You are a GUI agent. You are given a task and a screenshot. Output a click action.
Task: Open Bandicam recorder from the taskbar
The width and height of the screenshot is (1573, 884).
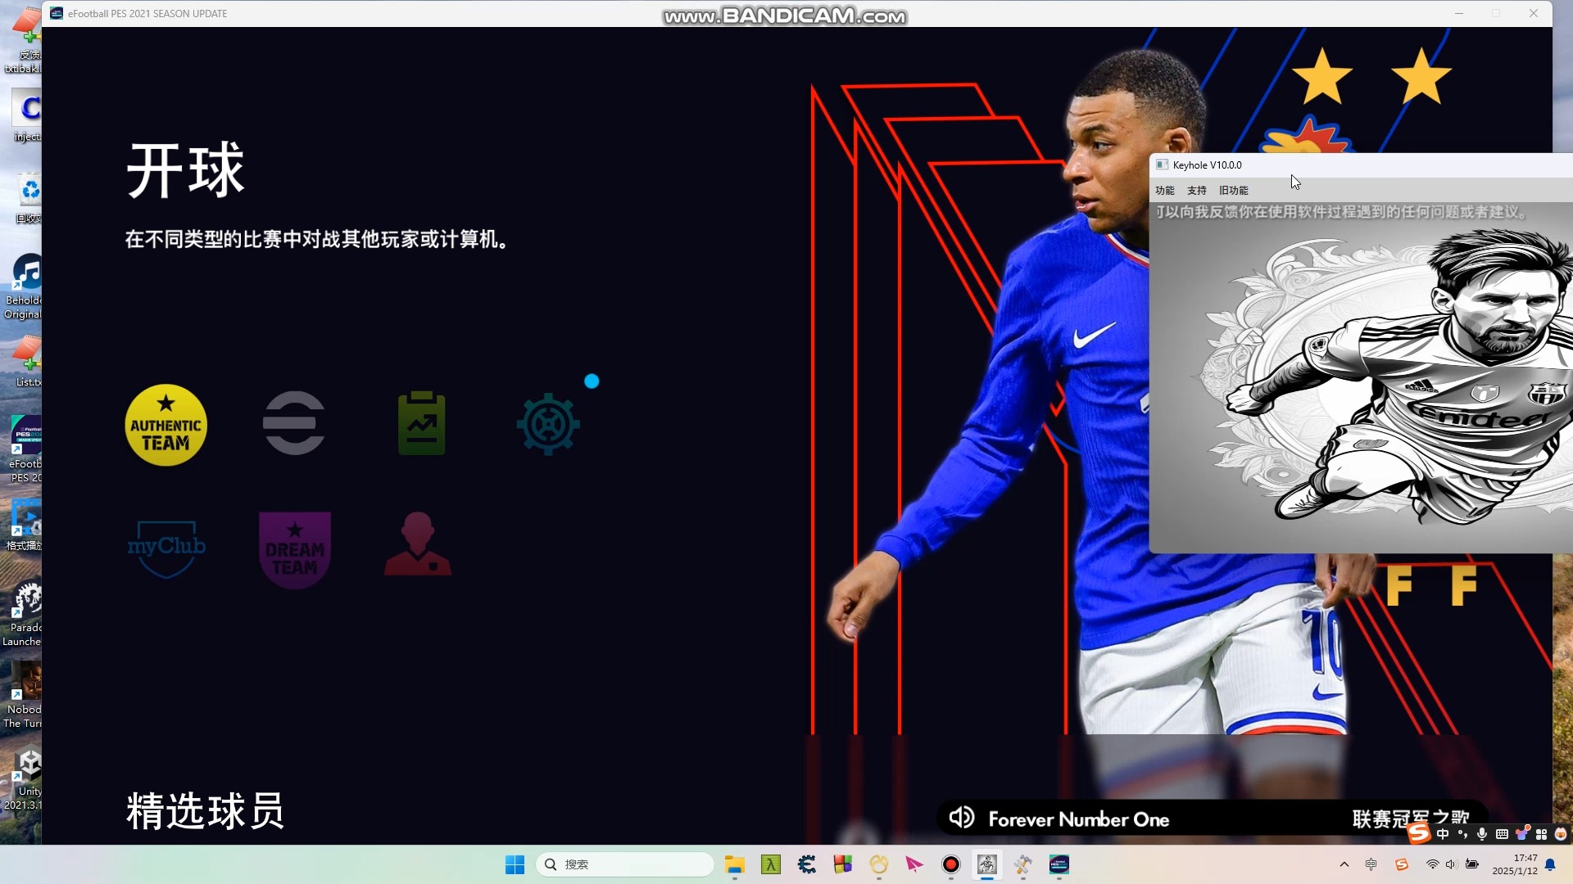950,865
